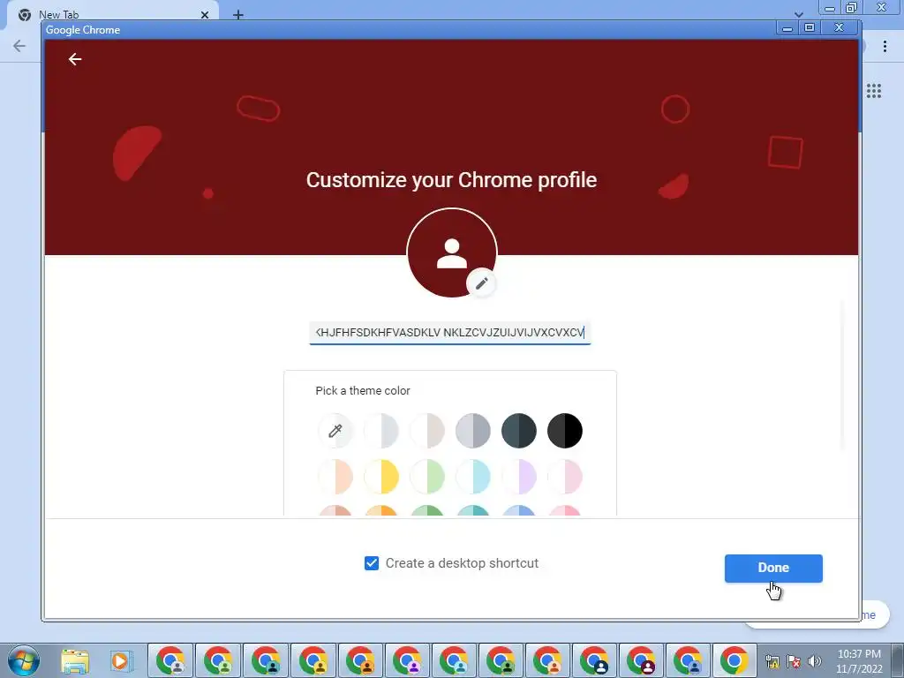Pick the yellow theme color

tap(381, 477)
